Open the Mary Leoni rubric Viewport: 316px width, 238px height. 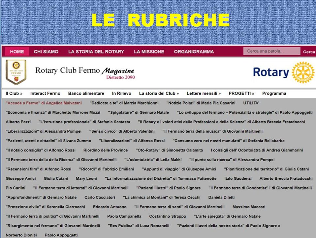pyautogui.click(x=86, y=179)
